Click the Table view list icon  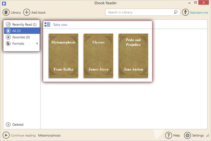47,25
